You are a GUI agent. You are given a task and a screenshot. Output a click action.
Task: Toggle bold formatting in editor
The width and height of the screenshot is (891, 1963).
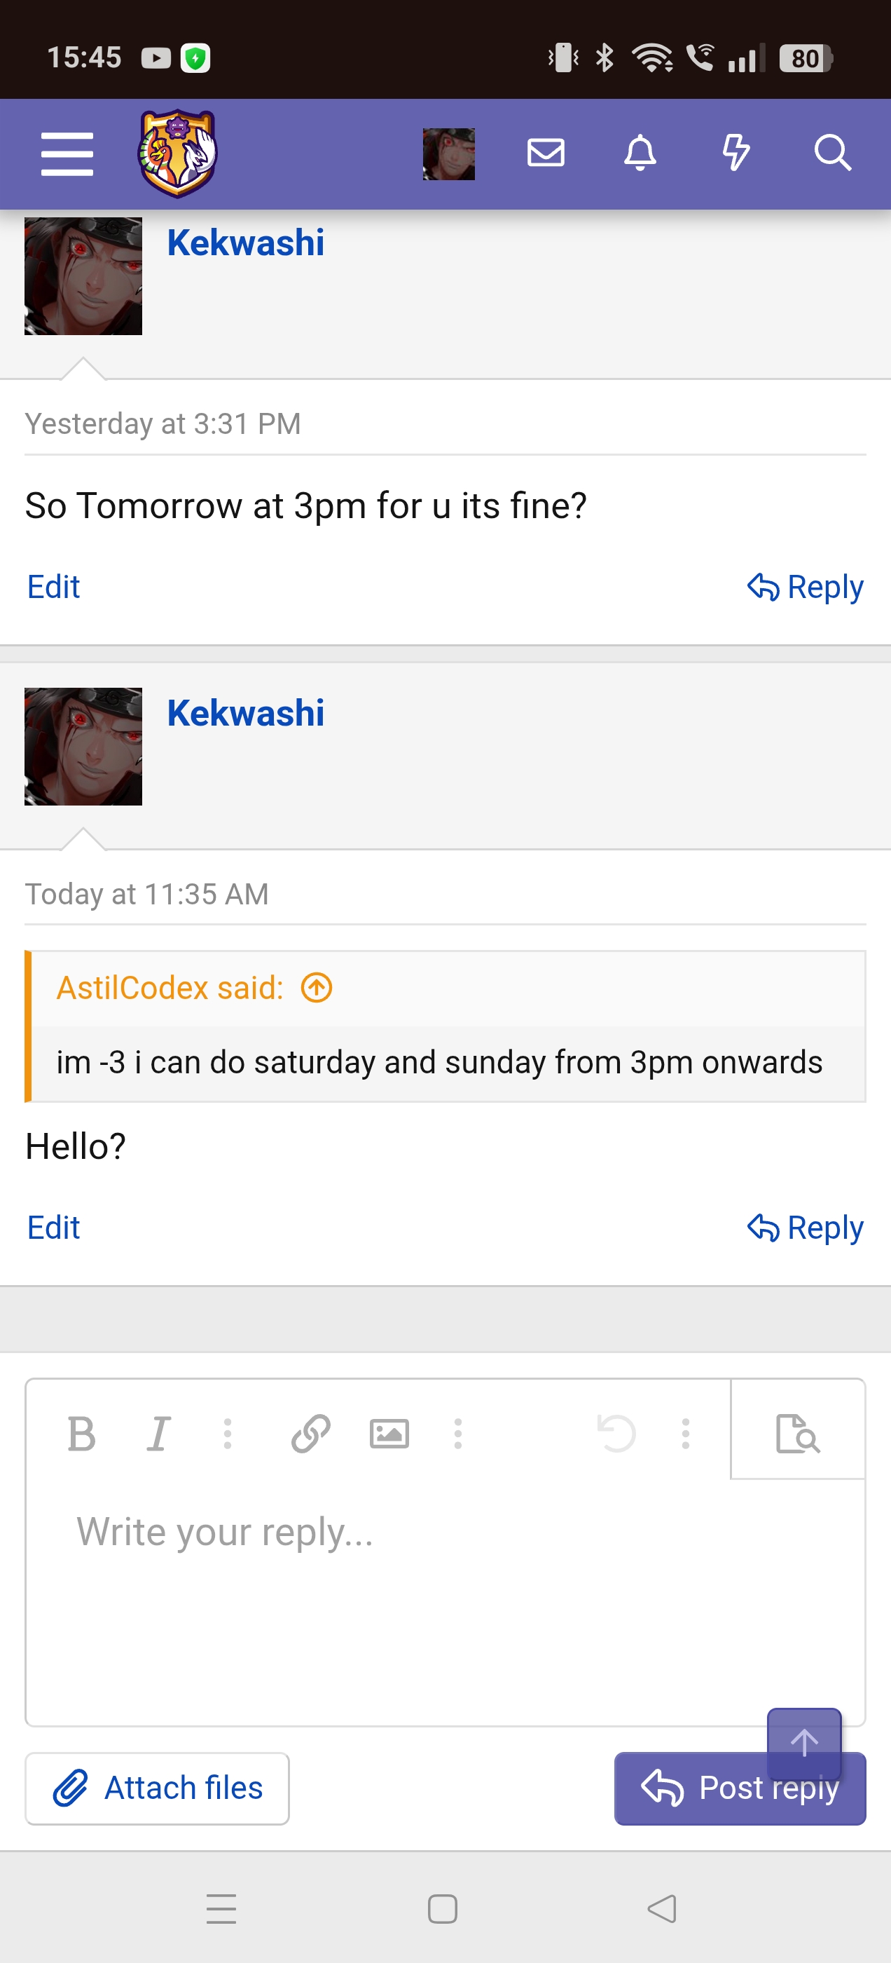(x=81, y=1434)
